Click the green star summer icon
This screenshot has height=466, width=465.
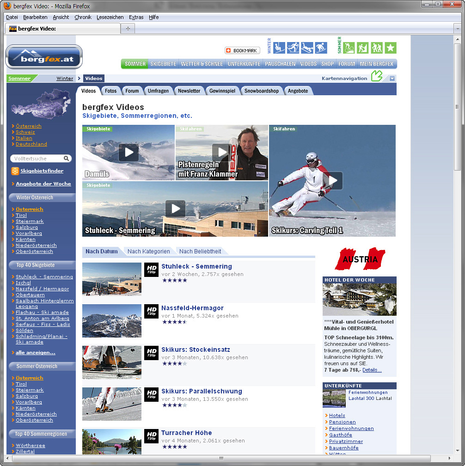pos(391,48)
